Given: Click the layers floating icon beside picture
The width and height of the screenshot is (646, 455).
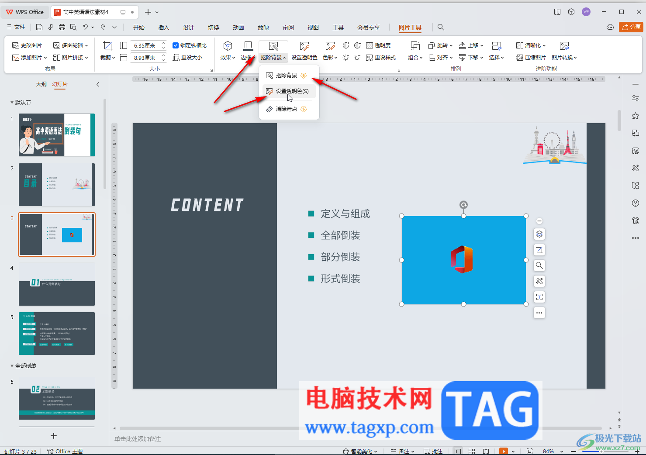Looking at the screenshot, I should 539,234.
